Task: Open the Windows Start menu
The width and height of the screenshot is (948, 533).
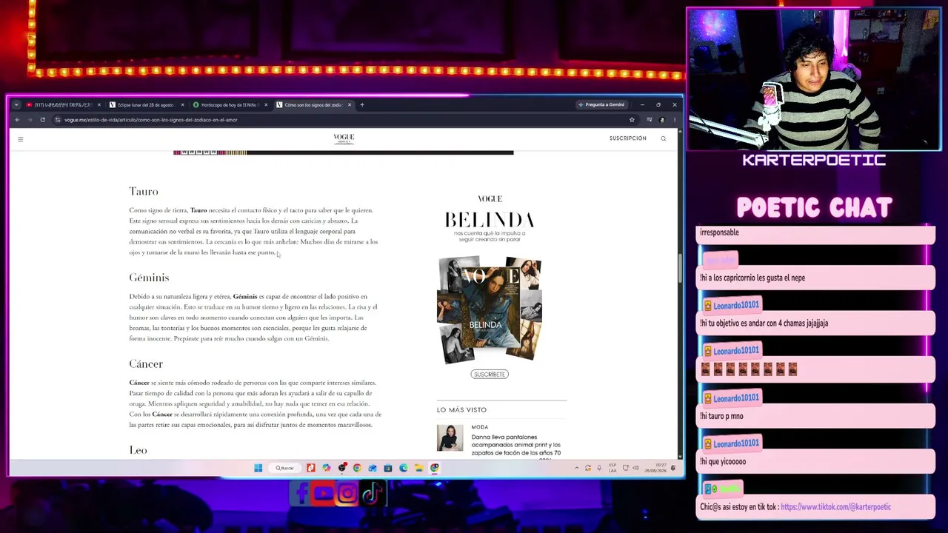Action: [x=258, y=468]
